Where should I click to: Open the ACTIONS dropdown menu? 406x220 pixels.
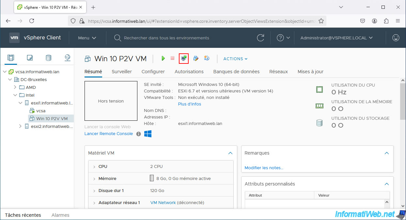(235, 59)
